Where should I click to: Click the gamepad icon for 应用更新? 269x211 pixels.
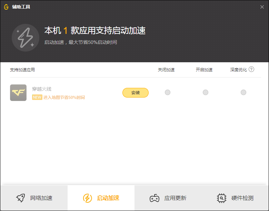coord(155,198)
